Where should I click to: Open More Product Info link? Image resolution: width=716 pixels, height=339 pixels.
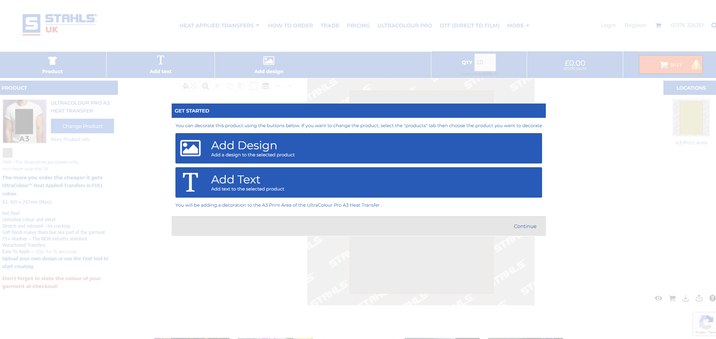pyautogui.click(x=70, y=139)
